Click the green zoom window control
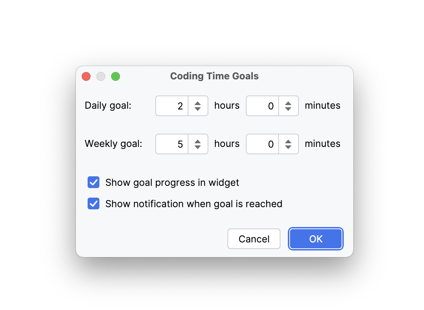 click(x=116, y=76)
